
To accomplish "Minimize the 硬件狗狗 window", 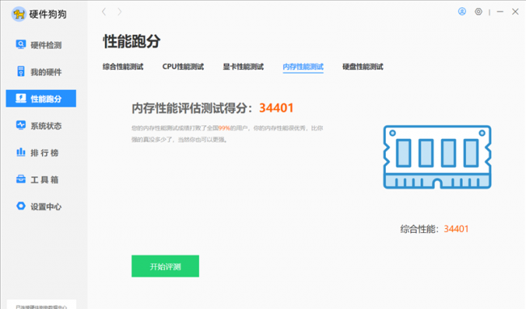I will [x=500, y=12].
